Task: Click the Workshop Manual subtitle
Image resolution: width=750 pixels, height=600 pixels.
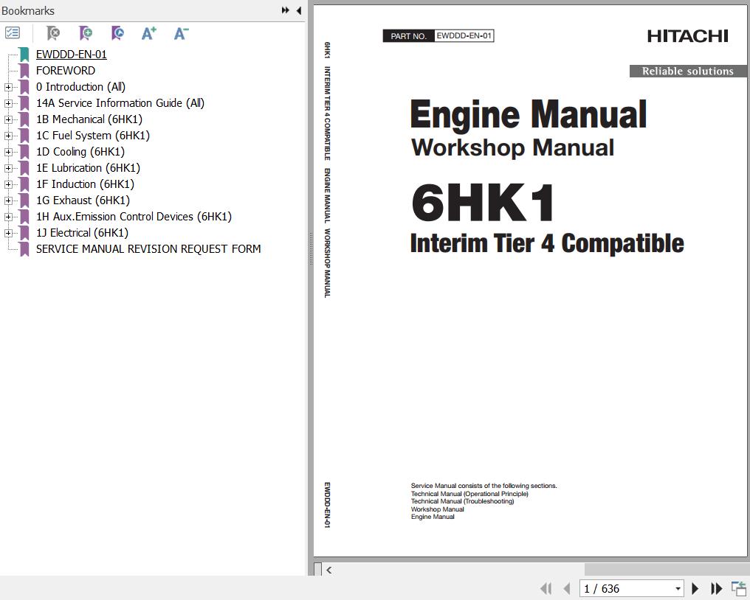Action: (513, 147)
